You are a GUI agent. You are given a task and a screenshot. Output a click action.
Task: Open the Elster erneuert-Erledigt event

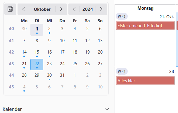tap(145, 25)
